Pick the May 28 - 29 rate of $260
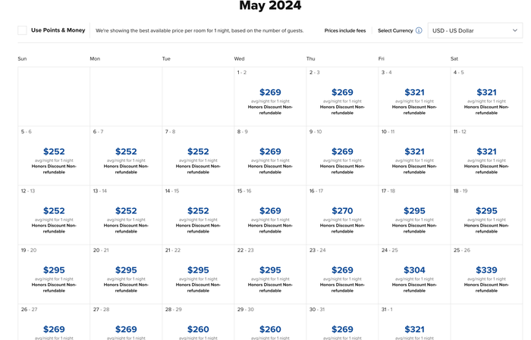 (198, 322)
